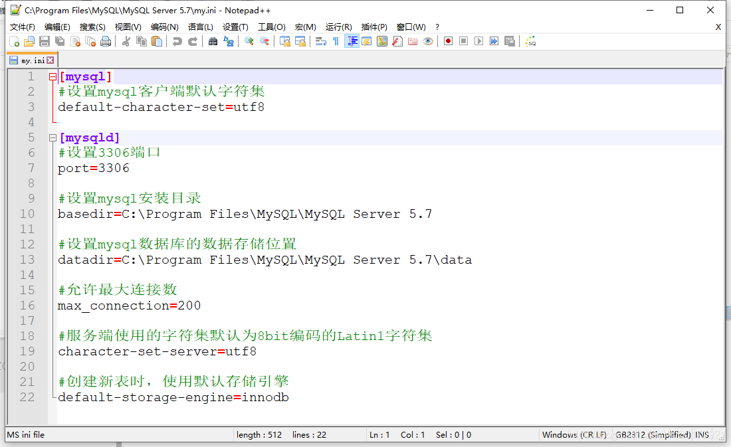Image resolution: width=731 pixels, height=447 pixels.
Task: Toggle word wrap toolbar button
Action: (x=321, y=41)
